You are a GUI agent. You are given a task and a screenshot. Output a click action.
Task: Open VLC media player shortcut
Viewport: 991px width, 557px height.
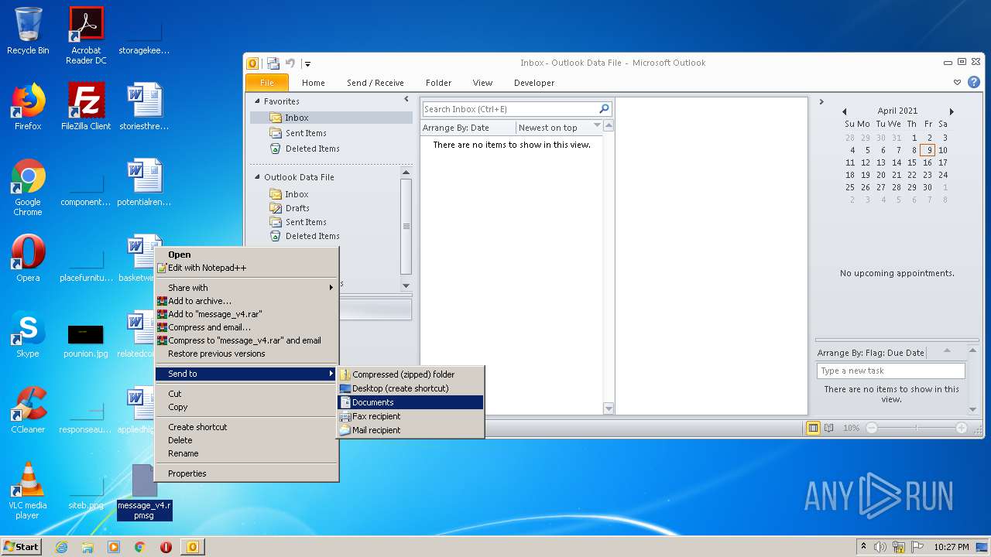[28, 490]
